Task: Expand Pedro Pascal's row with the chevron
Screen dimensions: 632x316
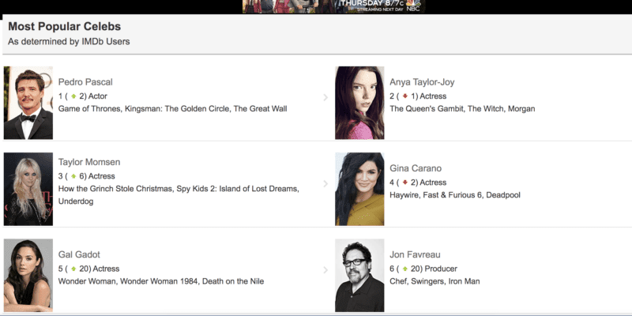Action: [325, 97]
